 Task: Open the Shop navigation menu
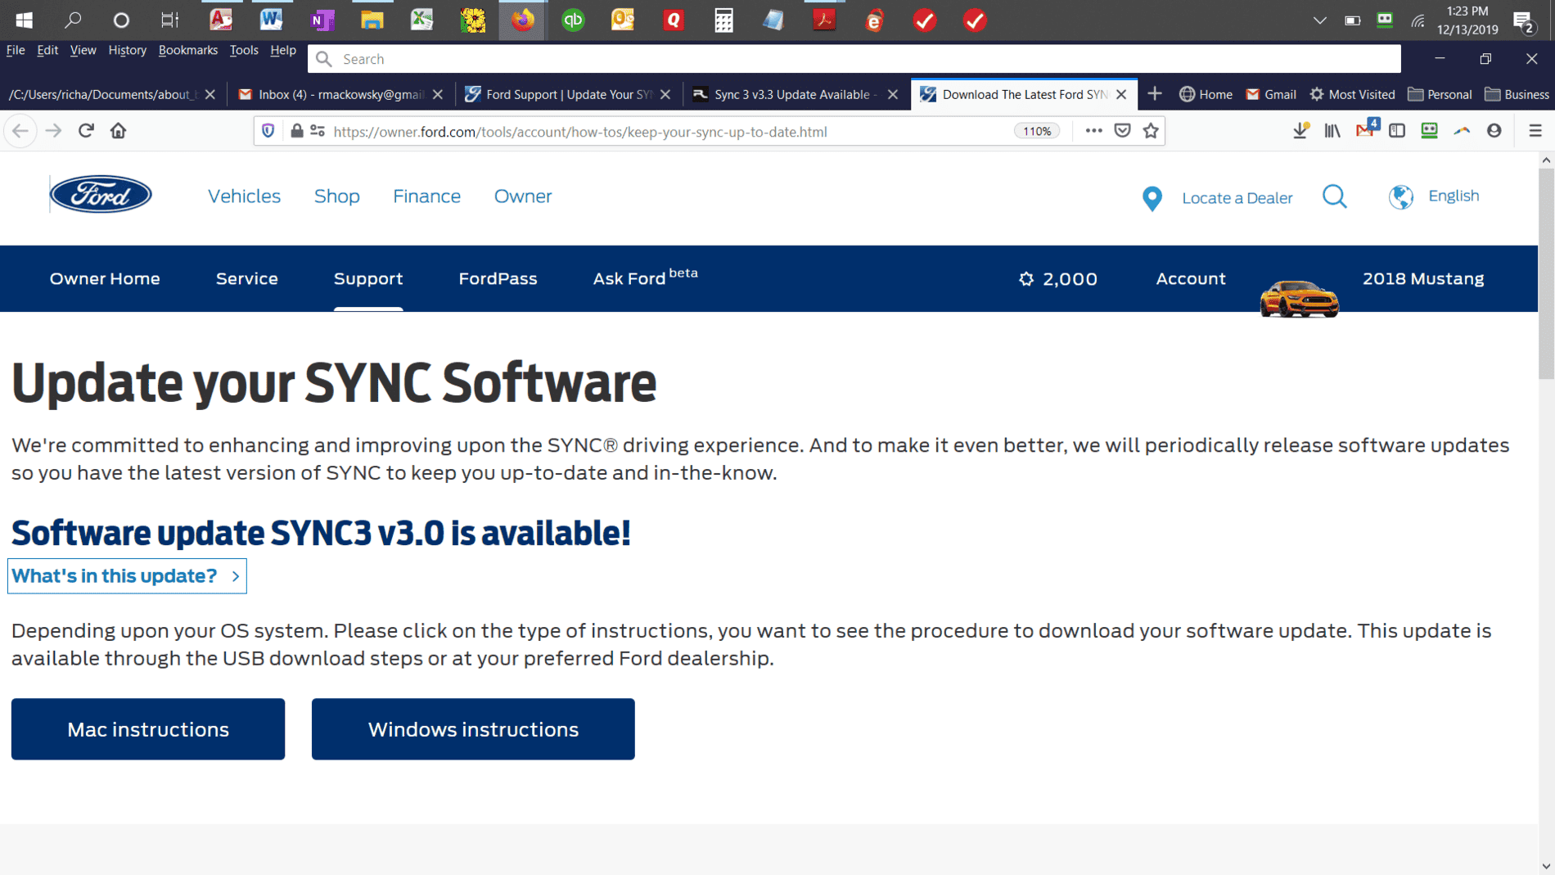click(x=336, y=196)
